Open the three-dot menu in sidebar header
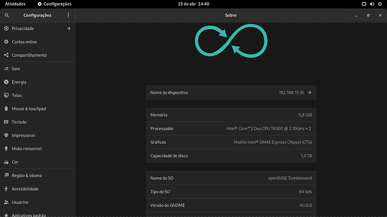Viewport: 387px width, 217px height. point(68,15)
